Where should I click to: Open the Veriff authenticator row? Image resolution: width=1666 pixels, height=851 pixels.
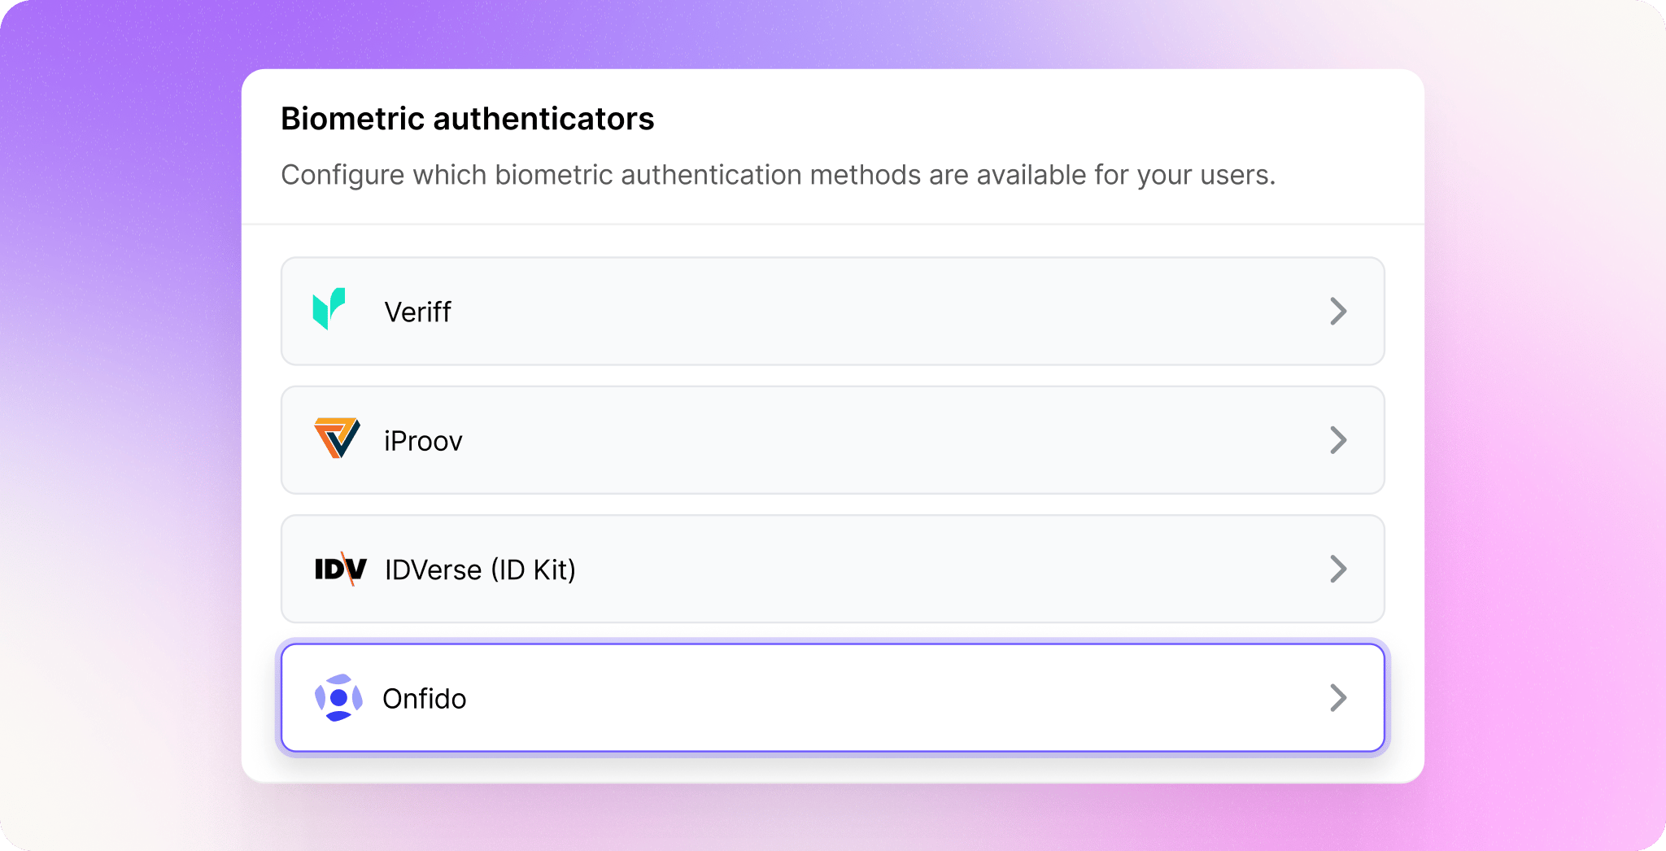pos(833,312)
